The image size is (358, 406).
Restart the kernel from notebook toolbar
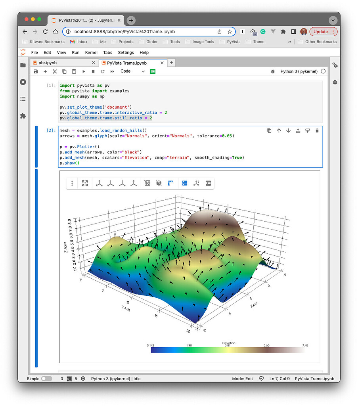pos(103,71)
